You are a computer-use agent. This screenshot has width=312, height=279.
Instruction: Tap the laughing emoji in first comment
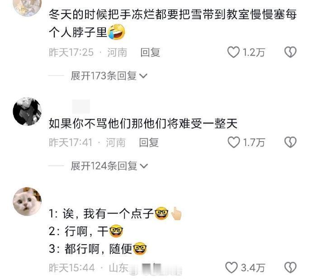tap(116, 32)
